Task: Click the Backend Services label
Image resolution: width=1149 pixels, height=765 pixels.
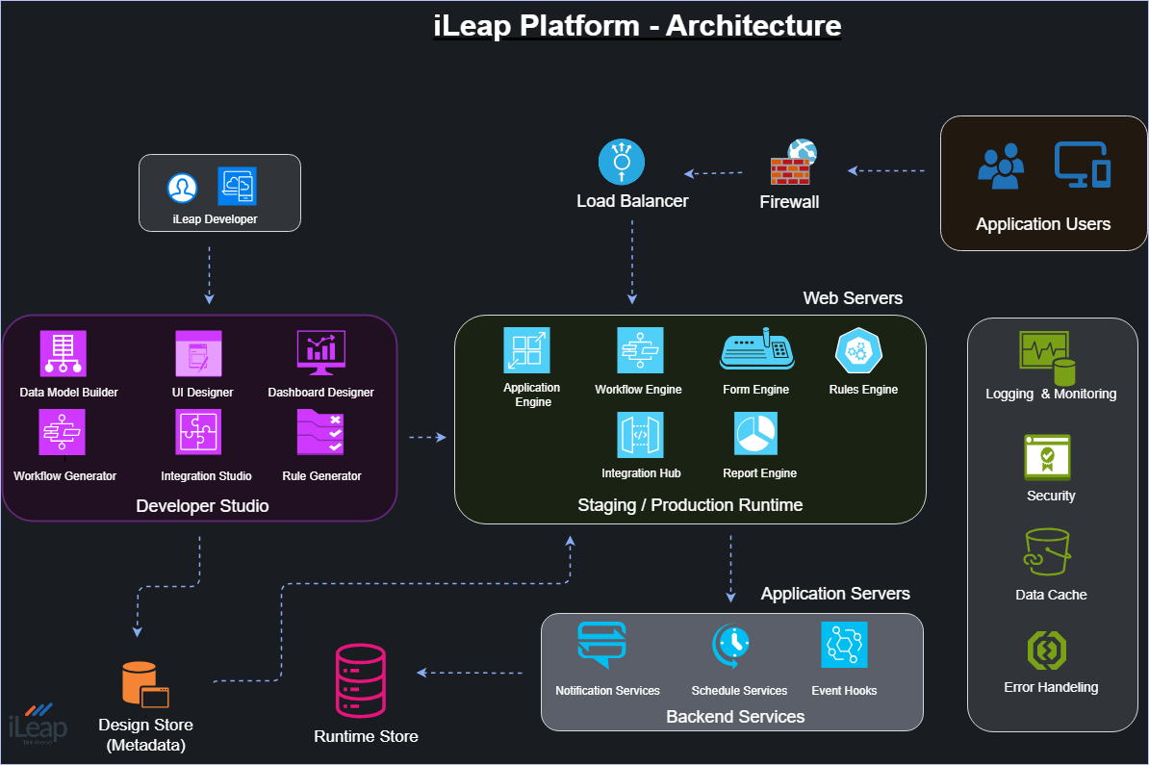Action: coord(735,717)
